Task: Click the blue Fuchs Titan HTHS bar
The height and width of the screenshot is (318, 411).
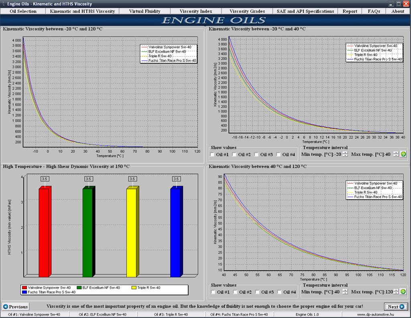Action: [175, 232]
